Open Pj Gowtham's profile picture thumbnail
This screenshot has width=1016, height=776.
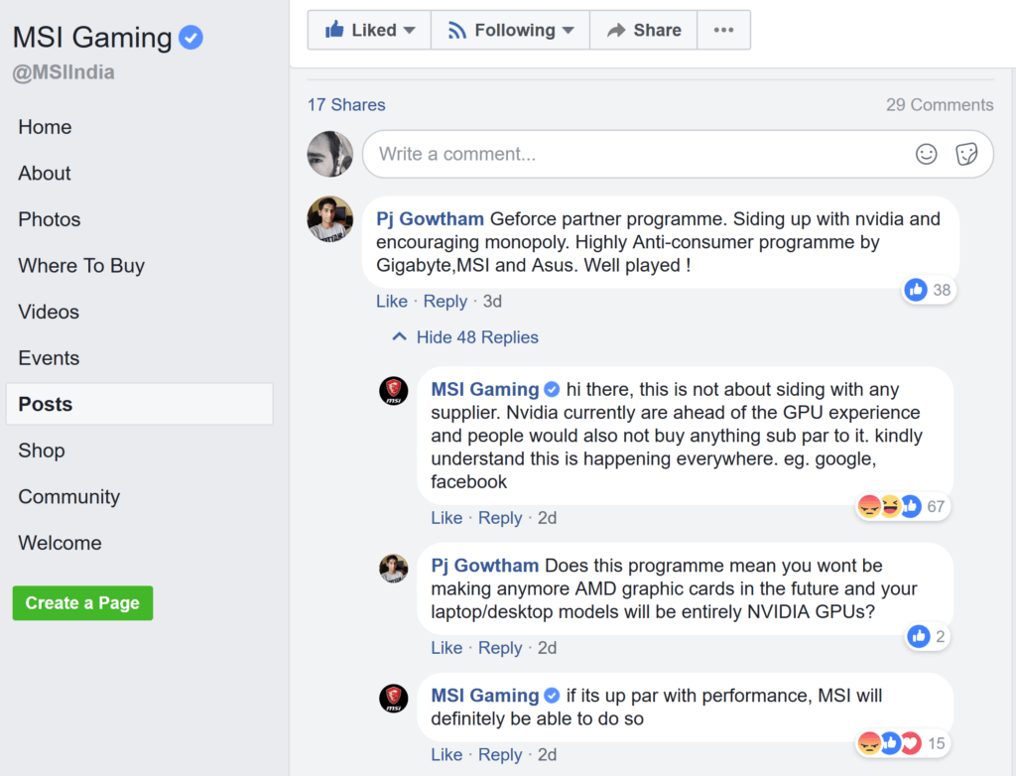click(x=330, y=219)
